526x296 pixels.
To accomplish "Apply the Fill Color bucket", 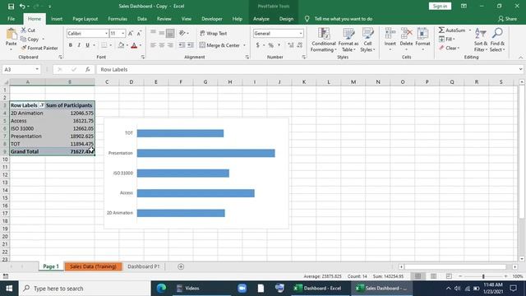I will click(121, 45).
